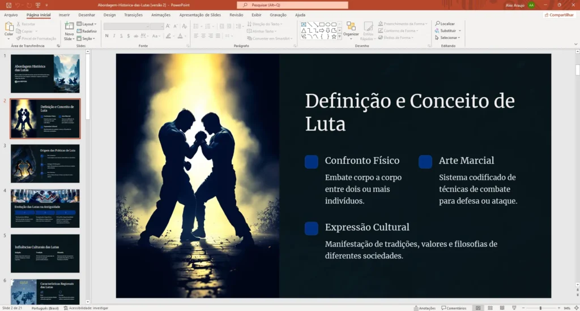Click the Compartilhar button
This screenshot has height=311, width=580.
(x=560, y=15)
